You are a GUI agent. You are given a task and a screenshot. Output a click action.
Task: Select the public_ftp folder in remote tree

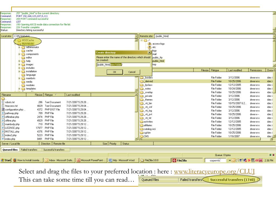[x=157, y=58]
